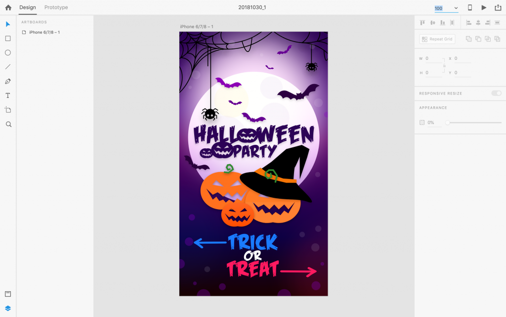Open the Layers panel icon
Screen dimensions: 506x317
(8, 308)
